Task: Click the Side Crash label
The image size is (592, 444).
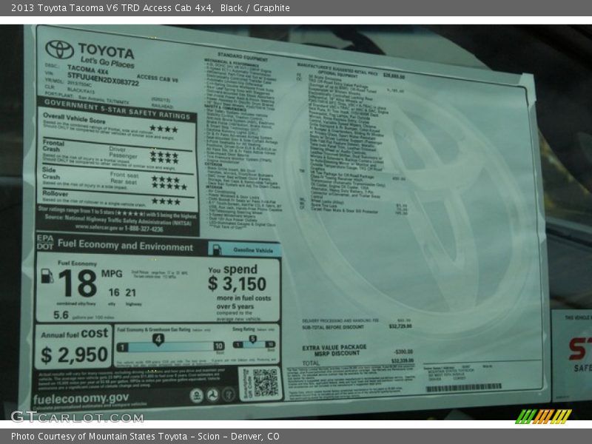Action: [51, 173]
